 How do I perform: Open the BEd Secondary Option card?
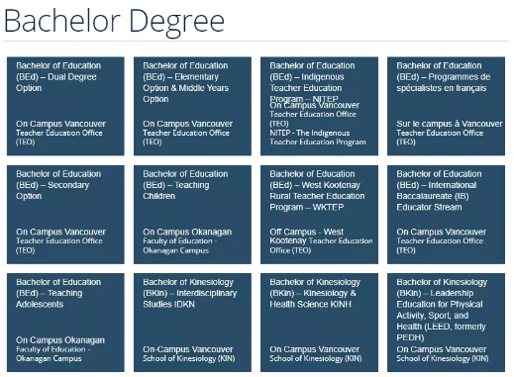pos(65,215)
